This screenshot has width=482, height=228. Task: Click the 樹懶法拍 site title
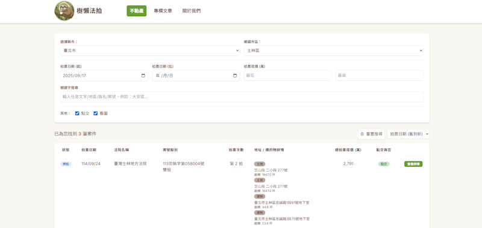pyautogui.click(x=89, y=11)
